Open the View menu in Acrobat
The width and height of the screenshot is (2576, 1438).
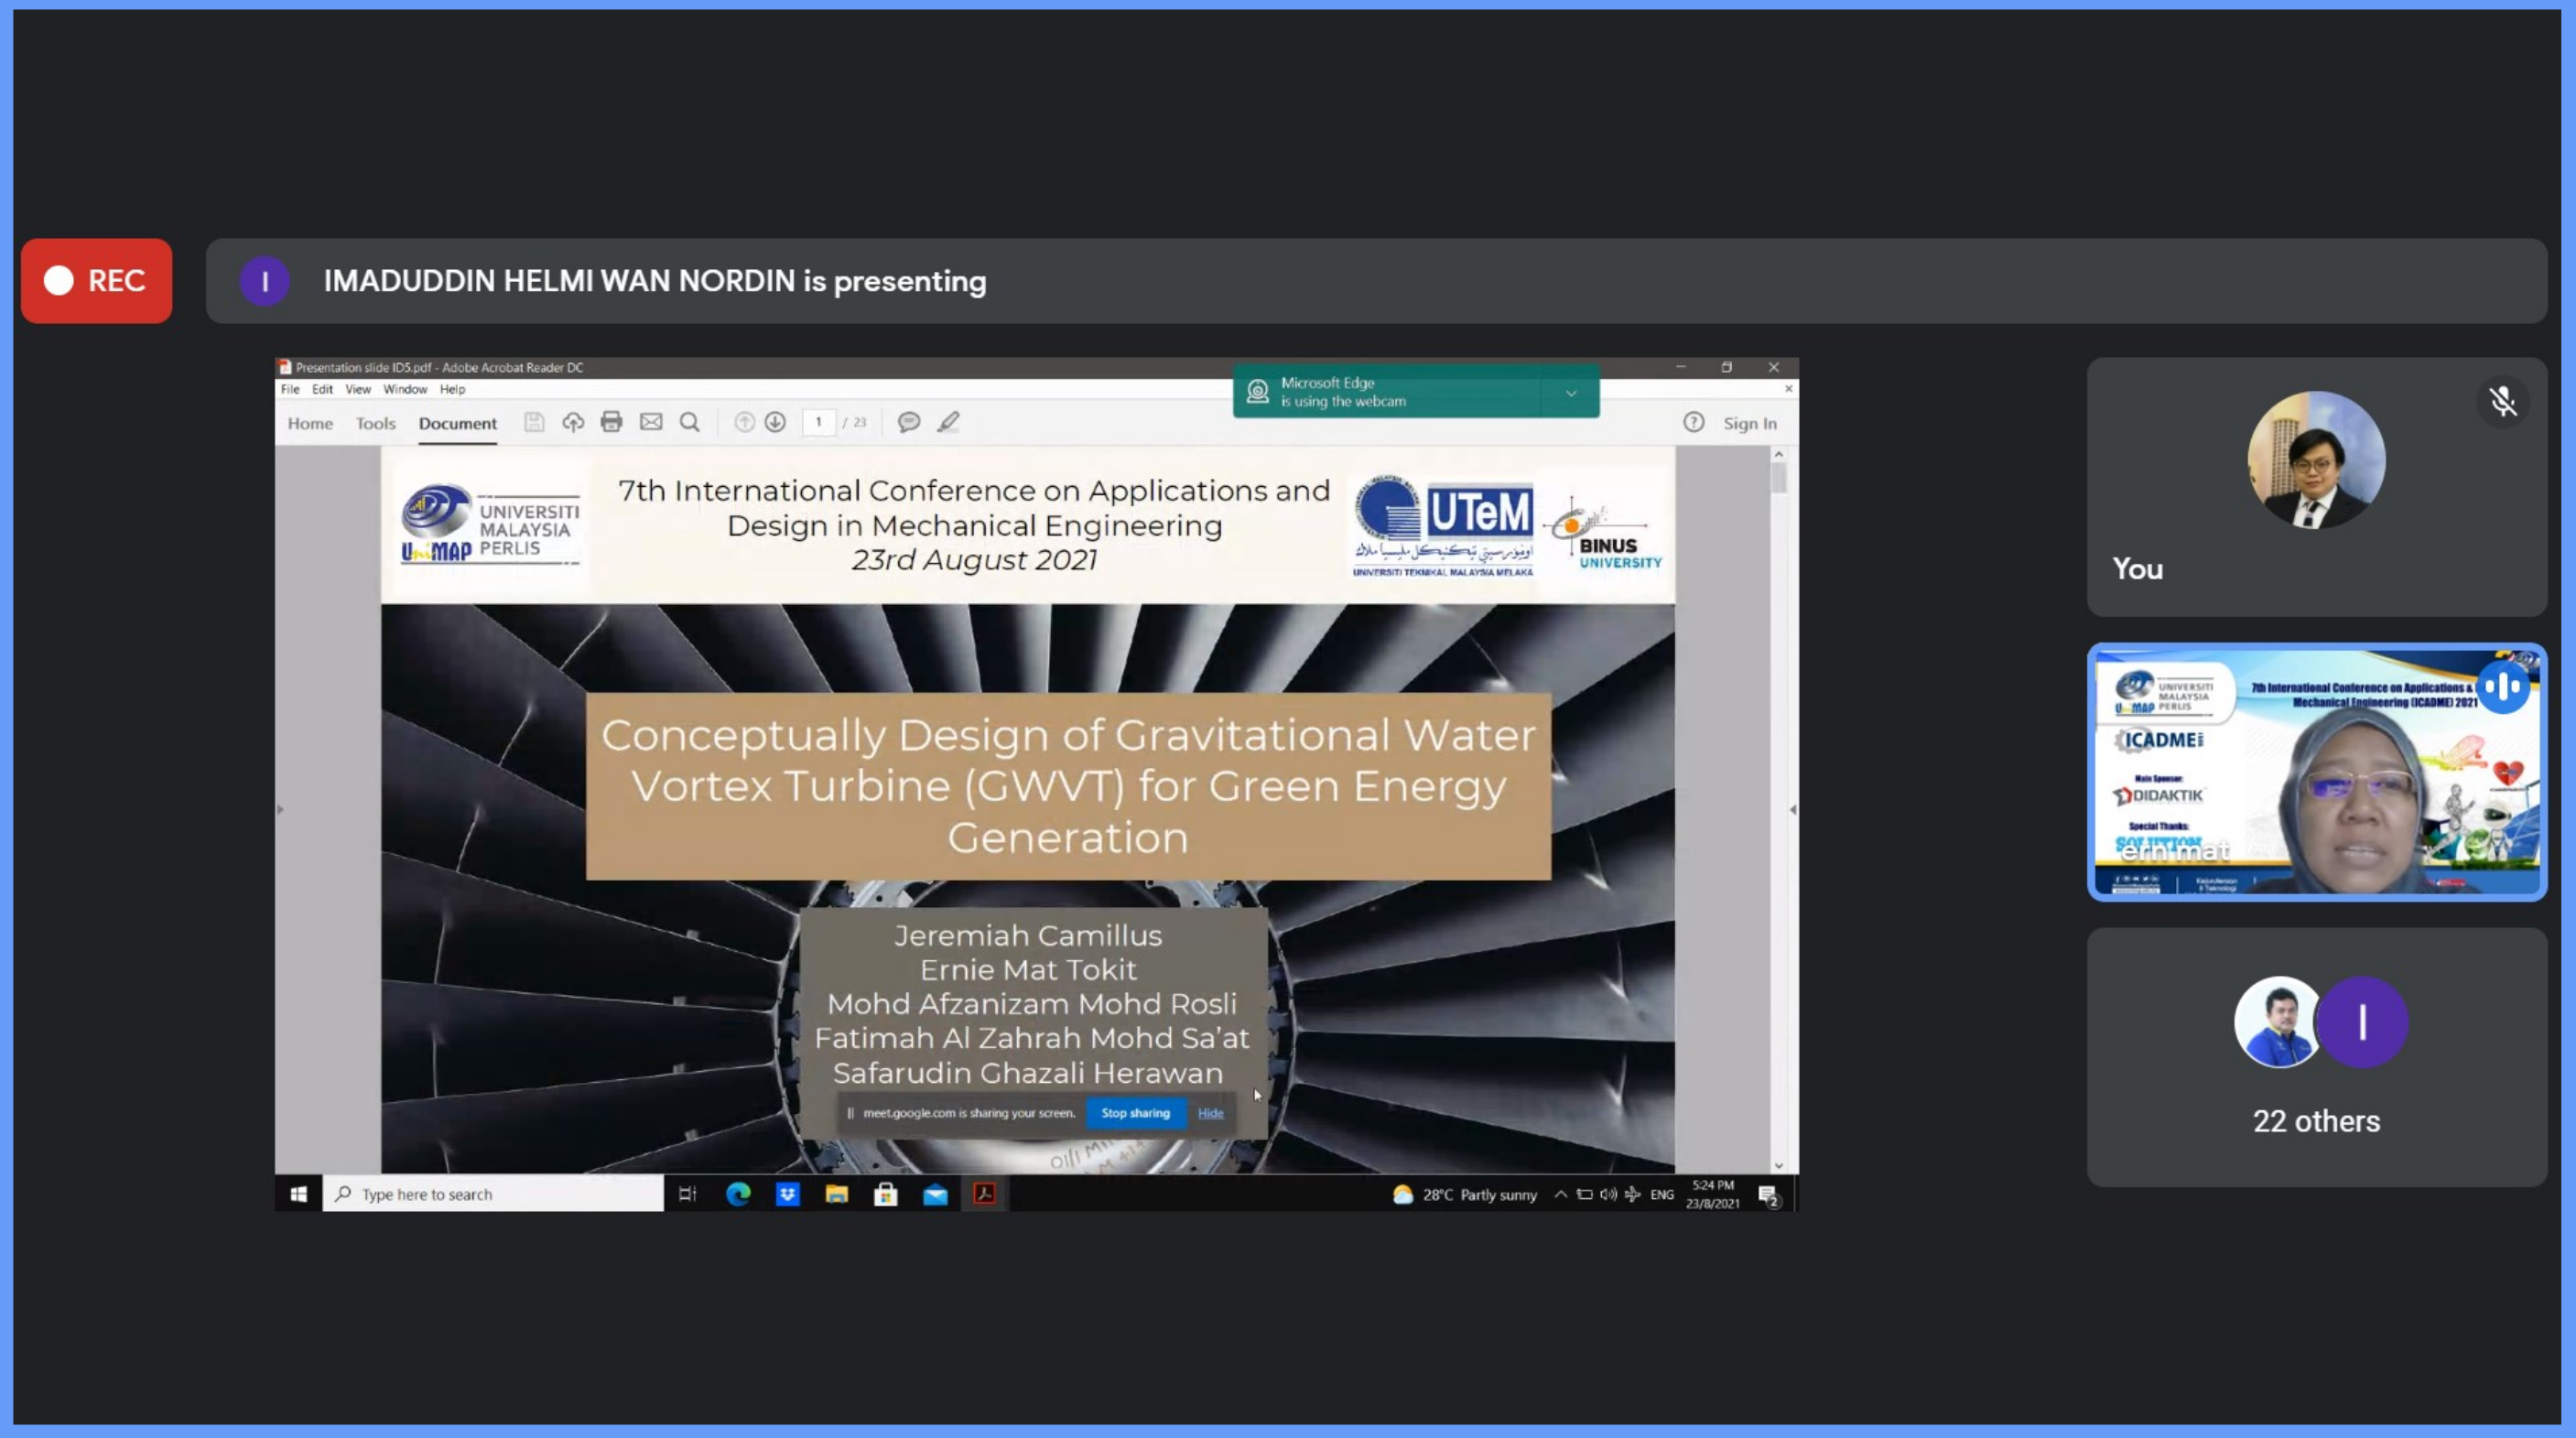click(x=357, y=389)
